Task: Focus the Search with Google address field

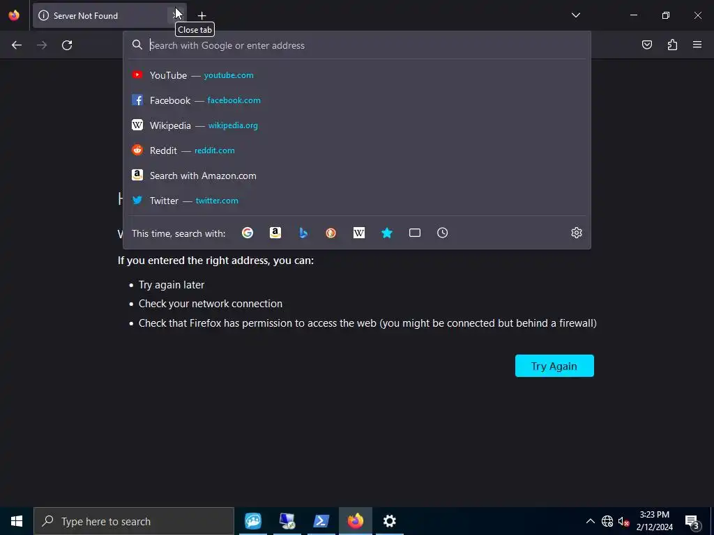Action: (x=358, y=45)
